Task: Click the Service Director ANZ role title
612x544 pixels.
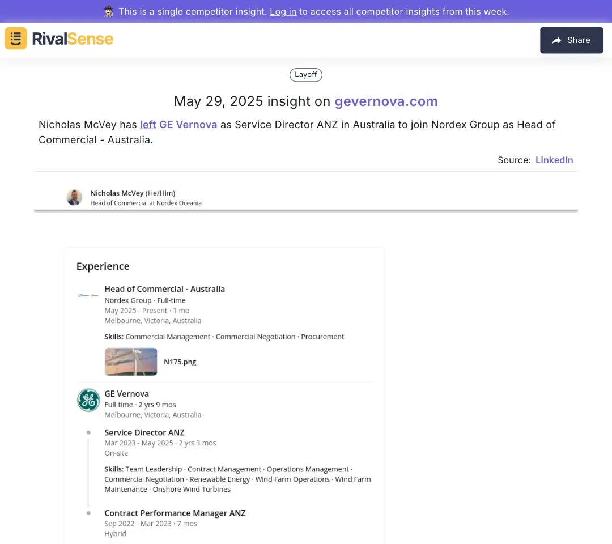Action: point(144,432)
